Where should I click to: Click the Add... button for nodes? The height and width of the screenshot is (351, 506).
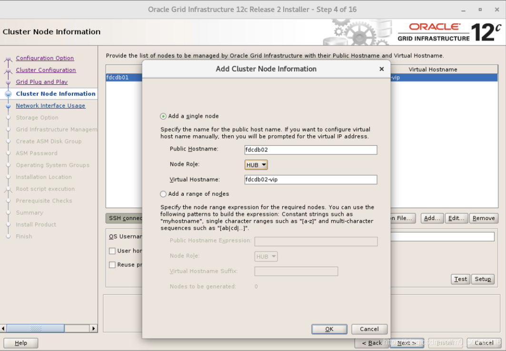tap(432, 218)
